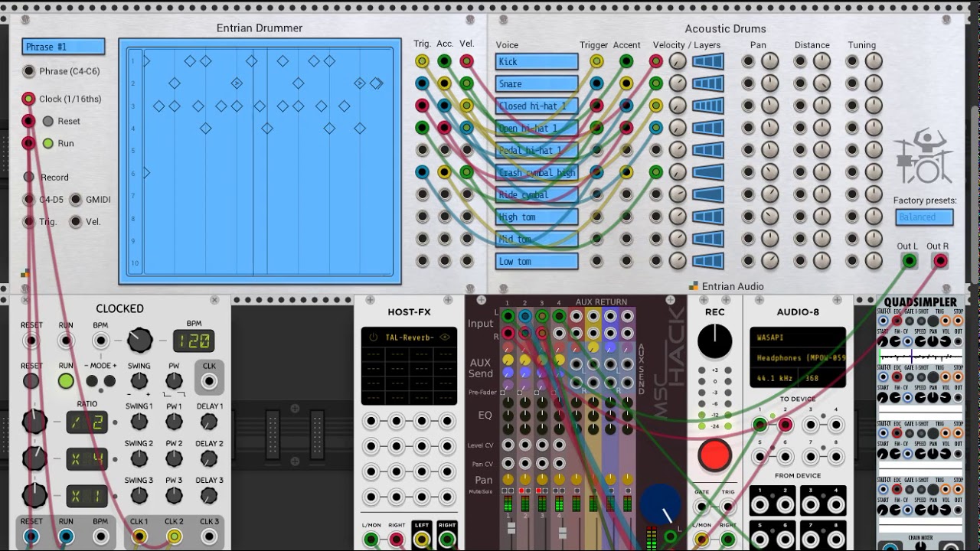Close the CLOCKED module with X
Screen dimensions: 980x551
tap(214, 300)
